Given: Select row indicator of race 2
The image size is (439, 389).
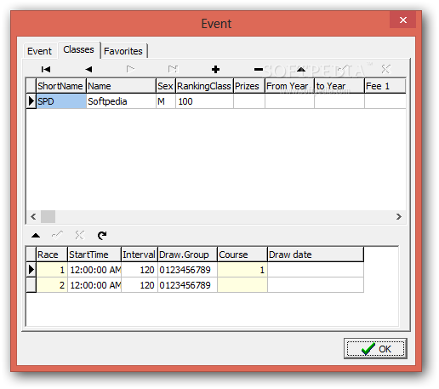Looking at the screenshot, I should 31,285.
